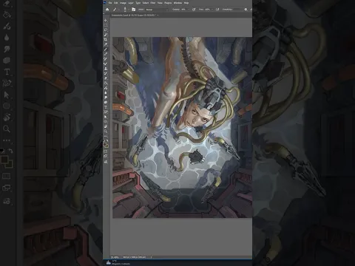
Task: Select the Ellipse shape tool in the small toolbar
Action: (106, 121)
